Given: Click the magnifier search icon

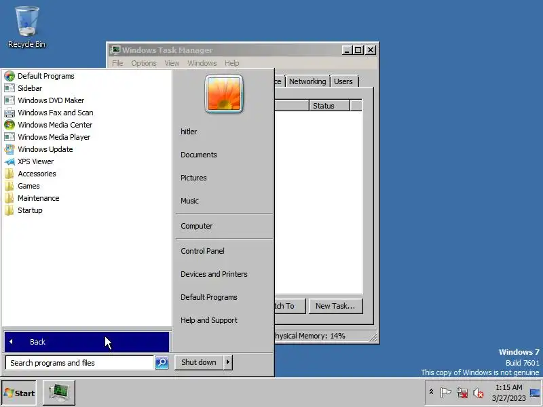Looking at the screenshot, I should (x=162, y=363).
